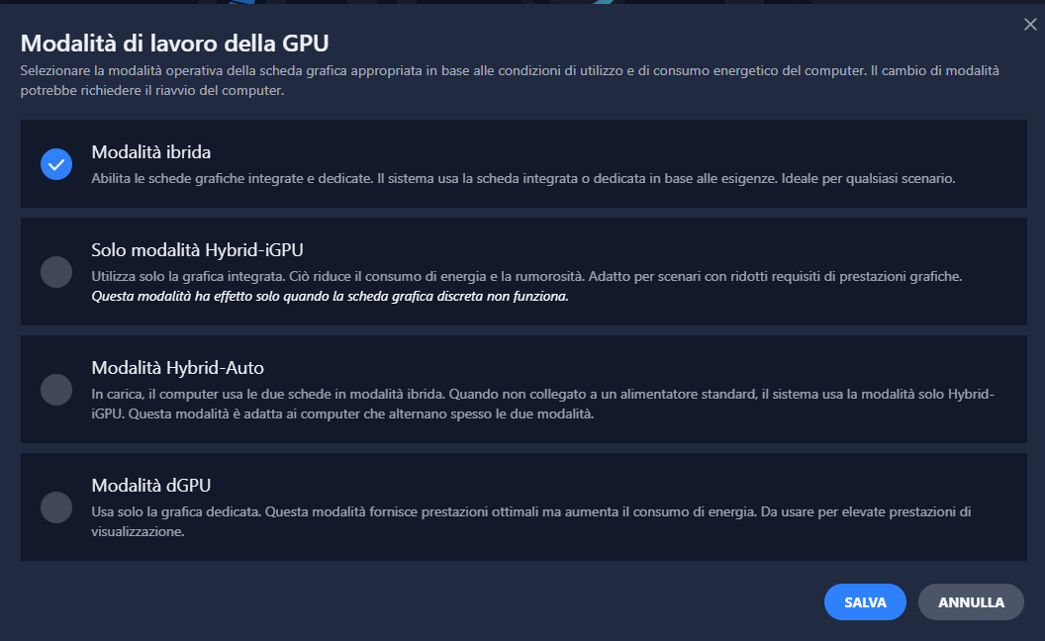Select the Solo modalità Hybrid-iGPU option

(x=56, y=271)
